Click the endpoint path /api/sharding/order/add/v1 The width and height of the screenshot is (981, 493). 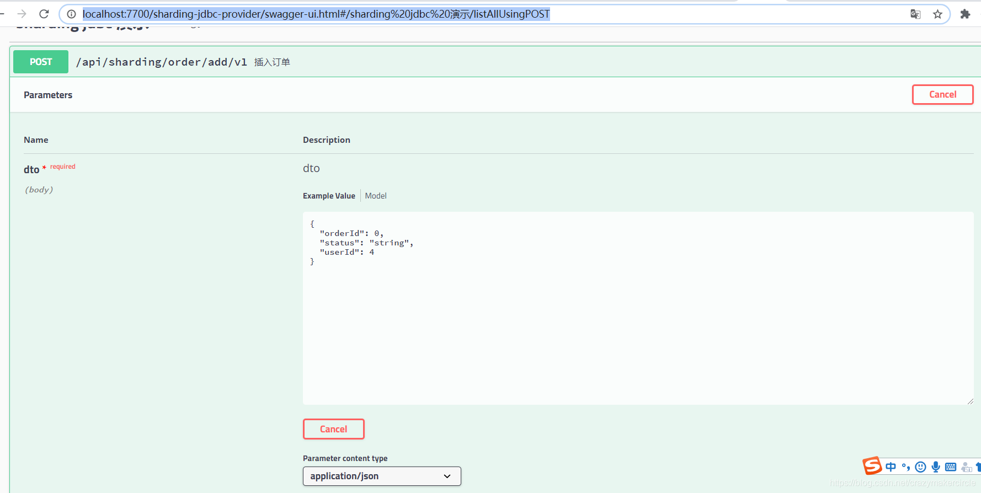click(162, 62)
